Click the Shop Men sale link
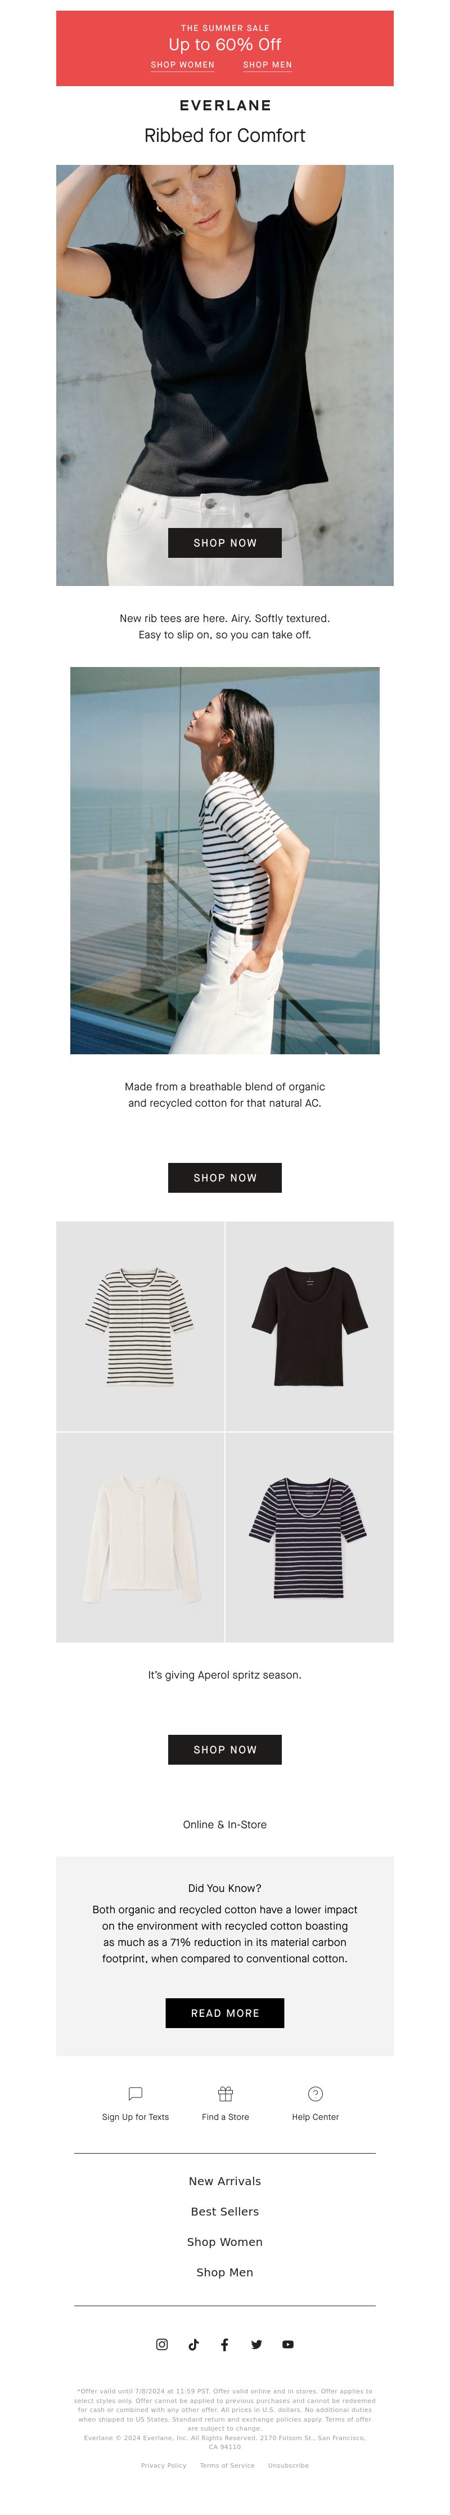 pos(267,64)
